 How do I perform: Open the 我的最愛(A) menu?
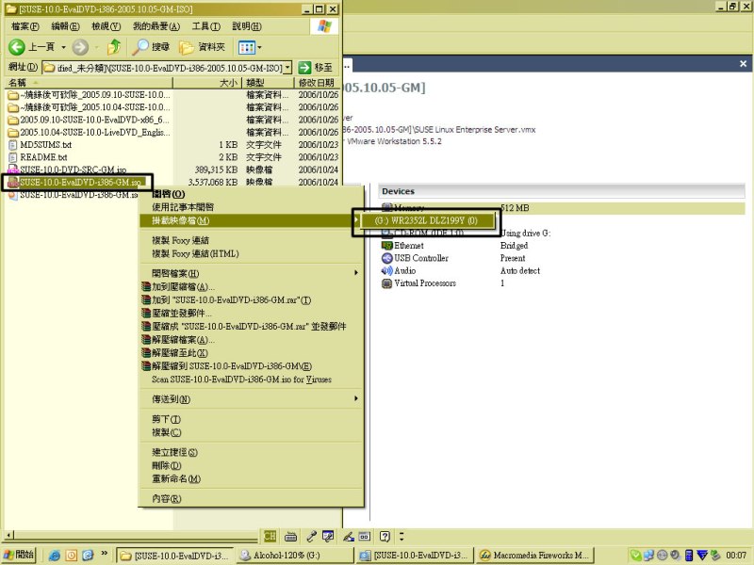coord(156,26)
